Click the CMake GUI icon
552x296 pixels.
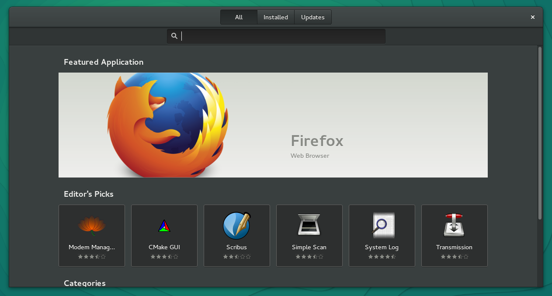(164, 225)
